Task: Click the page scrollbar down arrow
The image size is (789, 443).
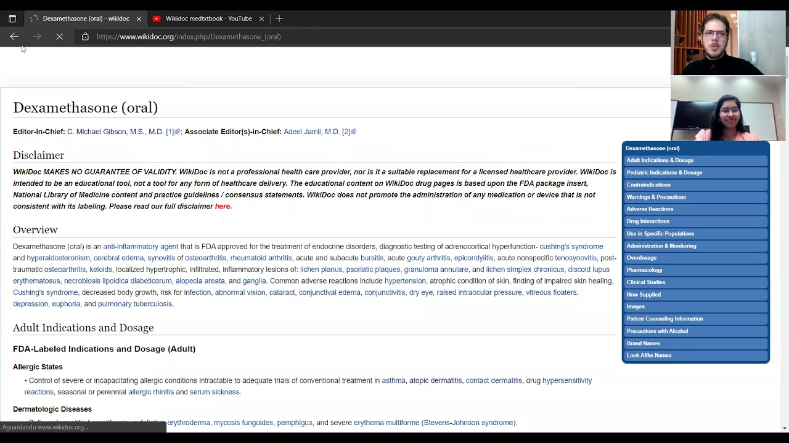Action: click(x=784, y=428)
